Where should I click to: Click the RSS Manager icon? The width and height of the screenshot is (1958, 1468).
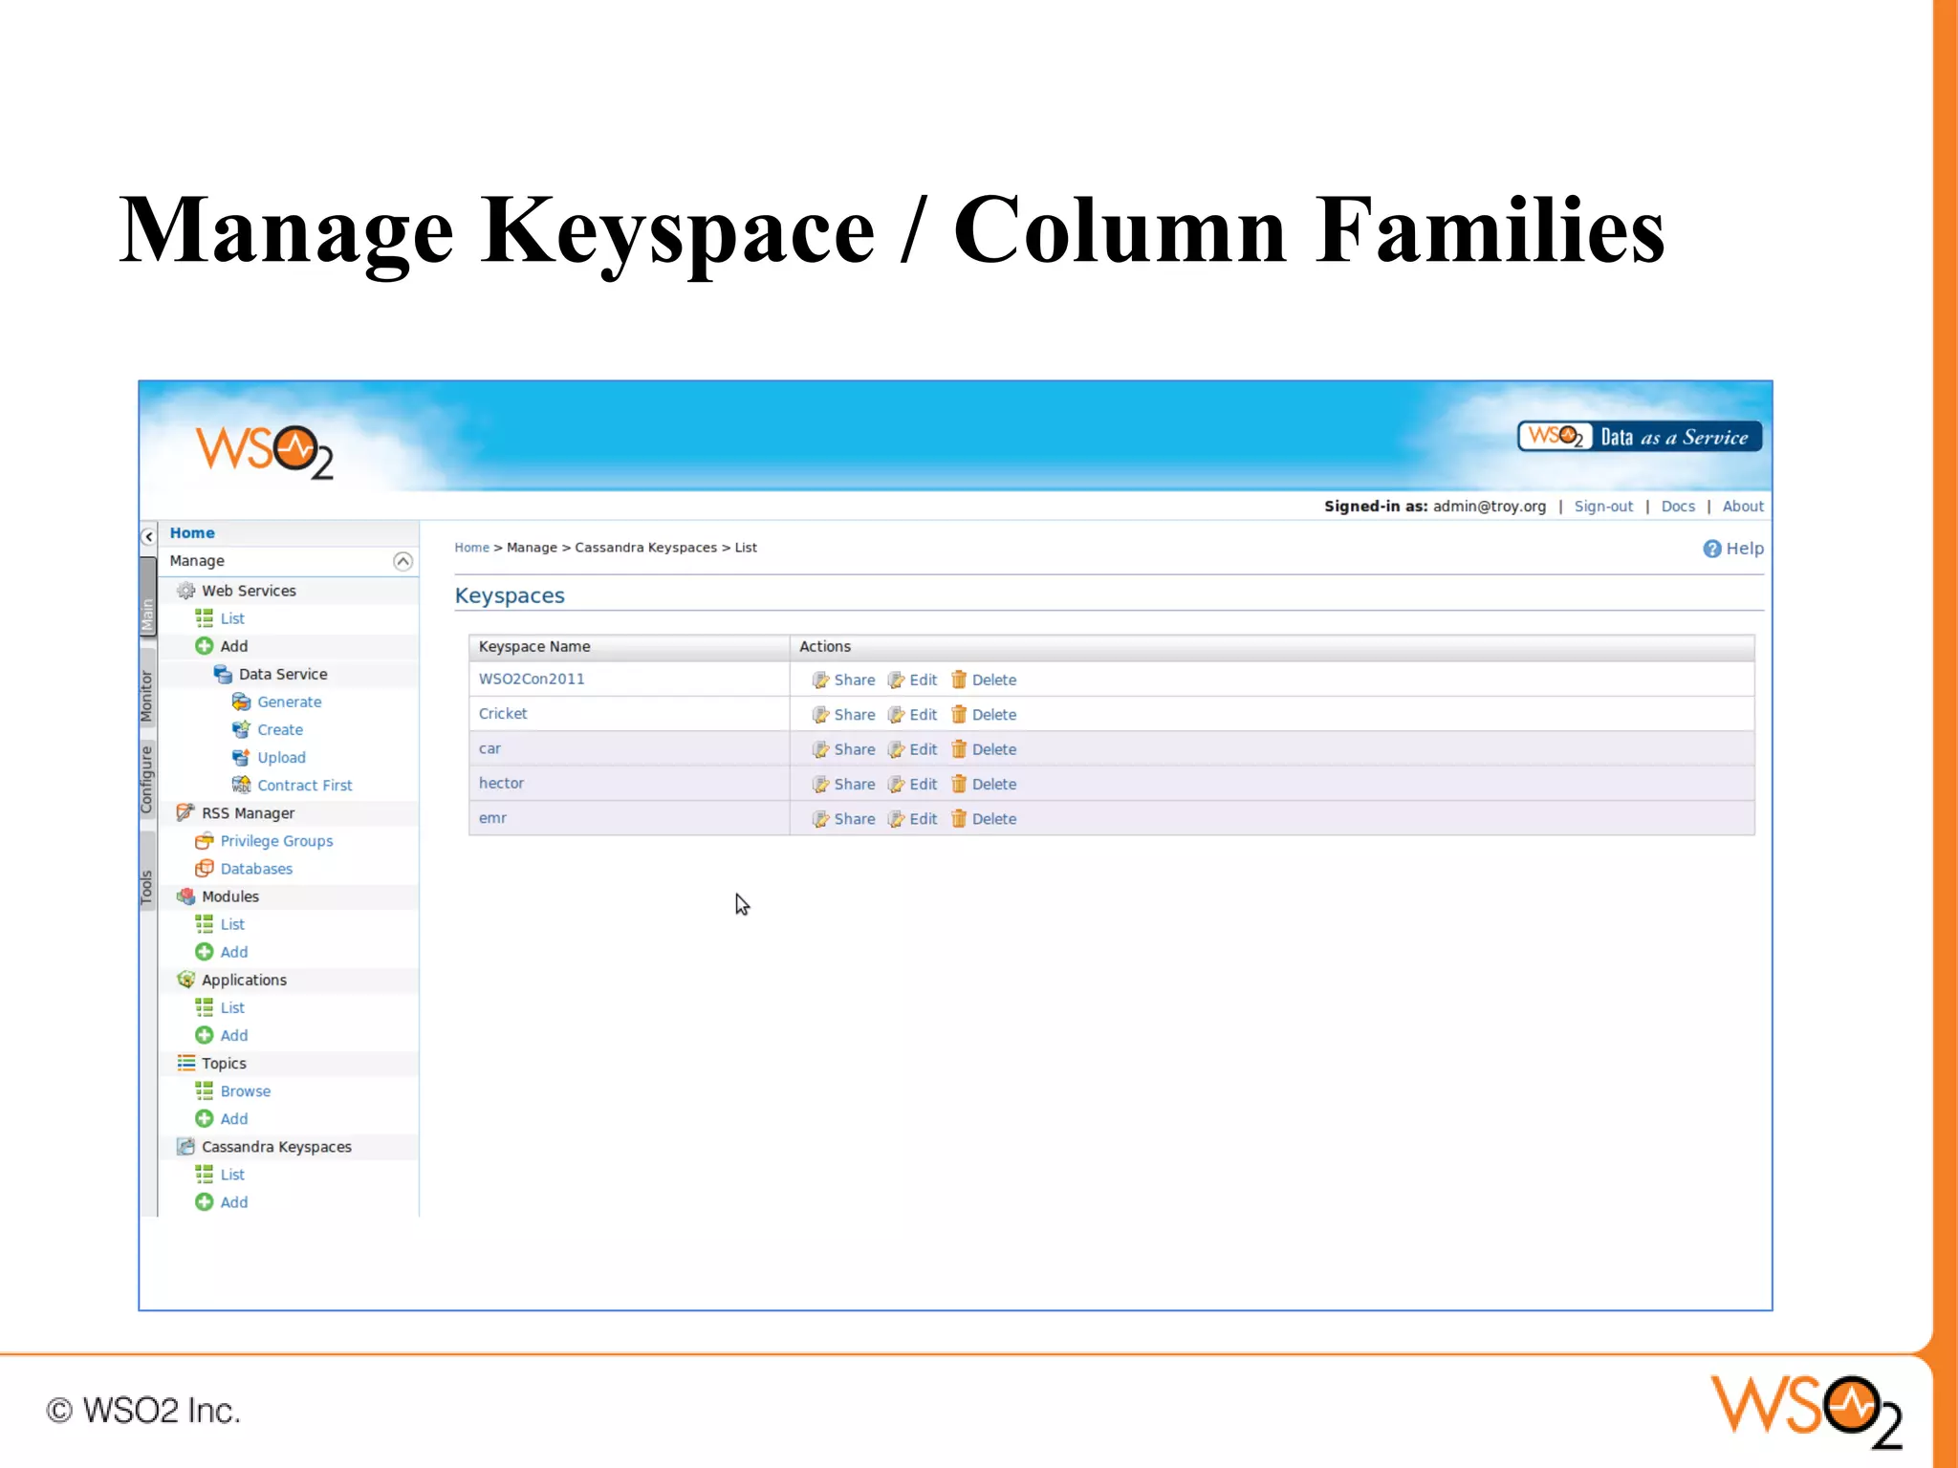(x=185, y=812)
